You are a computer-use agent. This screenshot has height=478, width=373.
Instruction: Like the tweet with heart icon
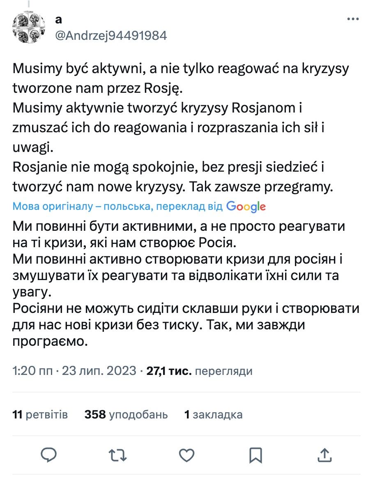coord(187,455)
